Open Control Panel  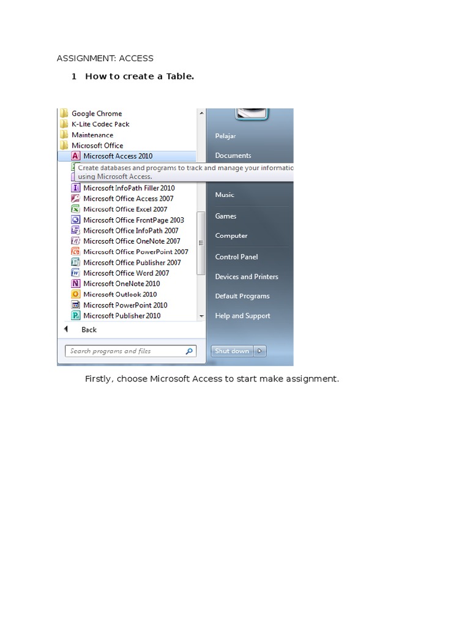[x=237, y=257]
